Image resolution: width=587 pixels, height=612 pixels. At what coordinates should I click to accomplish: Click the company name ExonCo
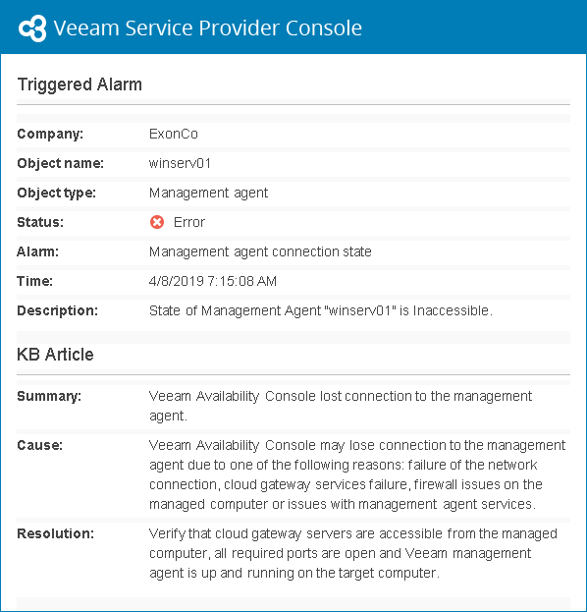click(x=174, y=134)
